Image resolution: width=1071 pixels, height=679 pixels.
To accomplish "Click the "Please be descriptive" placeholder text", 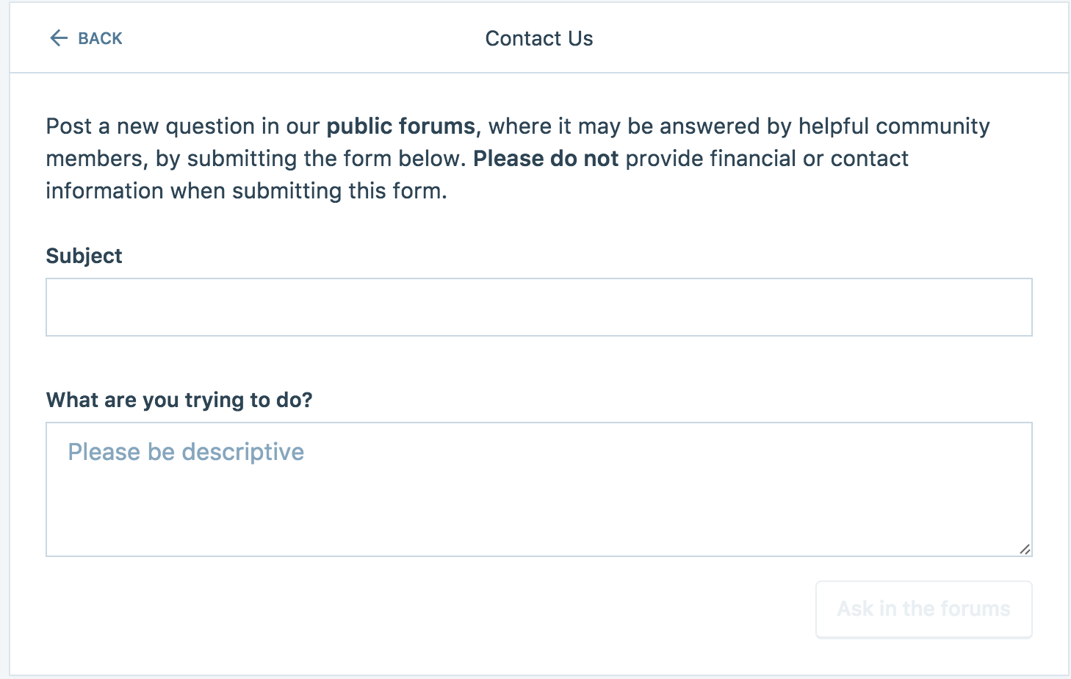I will [186, 452].
